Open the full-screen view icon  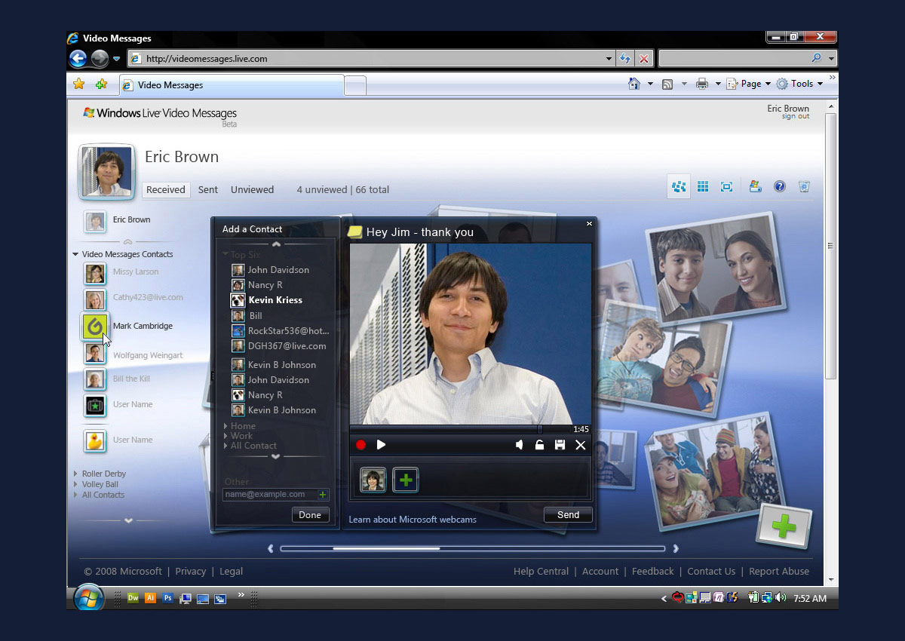726,187
